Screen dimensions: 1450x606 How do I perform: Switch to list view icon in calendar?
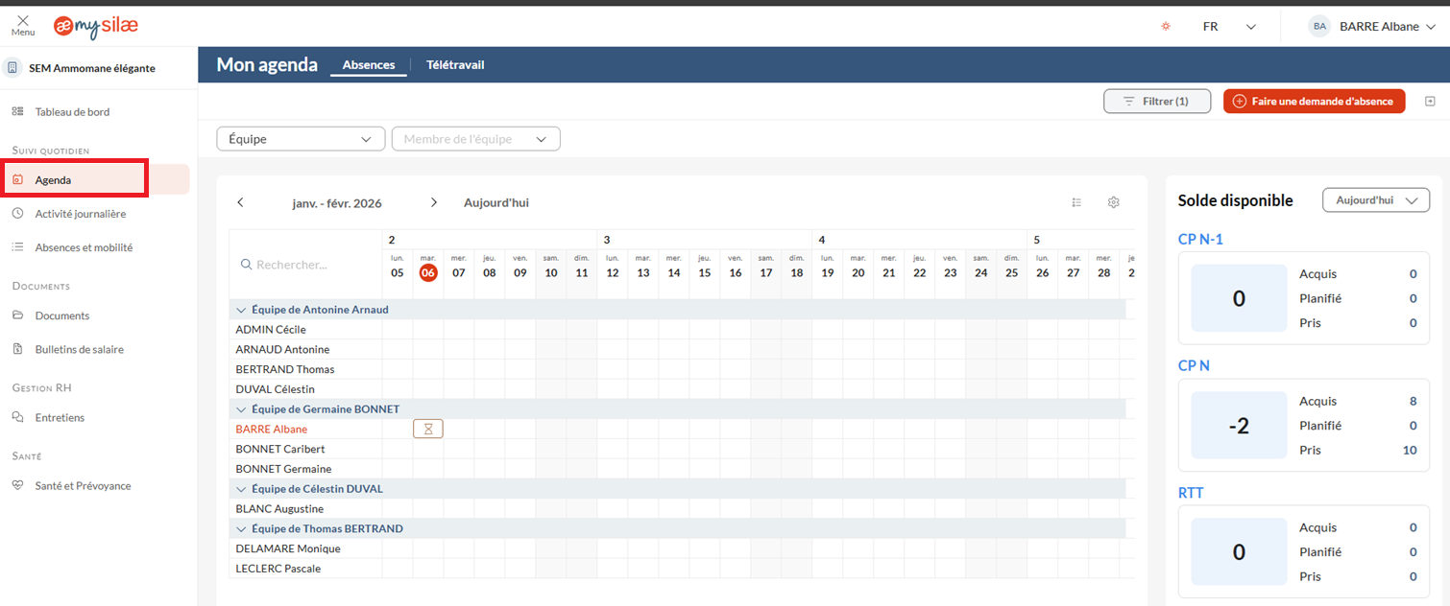pos(1076,202)
